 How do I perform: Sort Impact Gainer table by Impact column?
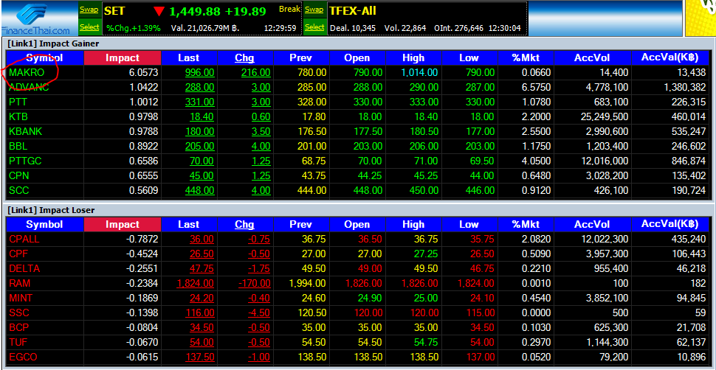(123, 58)
